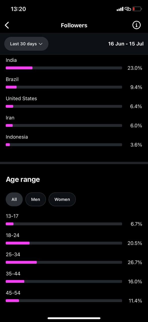Tap the 16 Jun - 15 Jul date range
Screen dimensions: 148x322
click(126, 44)
